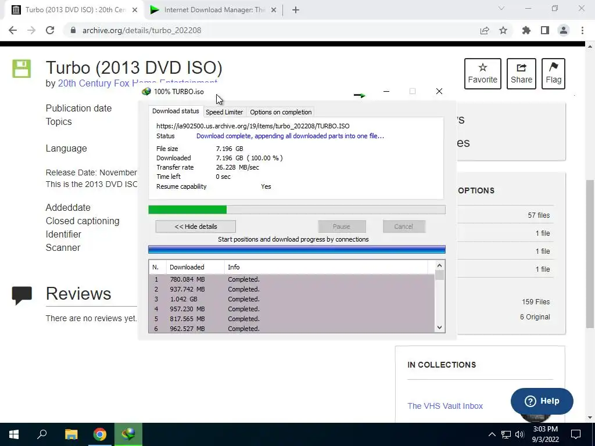Share this page via address bar icon
The width and height of the screenshot is (595, 446).
[485, 30]
